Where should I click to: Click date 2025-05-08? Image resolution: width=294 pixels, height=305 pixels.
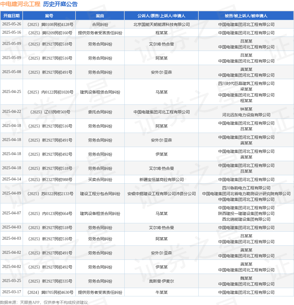pyautogui.click(x=12, y=72)
